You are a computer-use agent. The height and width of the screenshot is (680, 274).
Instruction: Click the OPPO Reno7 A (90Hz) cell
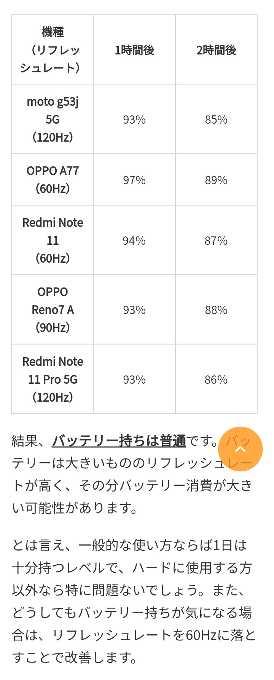click(x=53, y=310)
